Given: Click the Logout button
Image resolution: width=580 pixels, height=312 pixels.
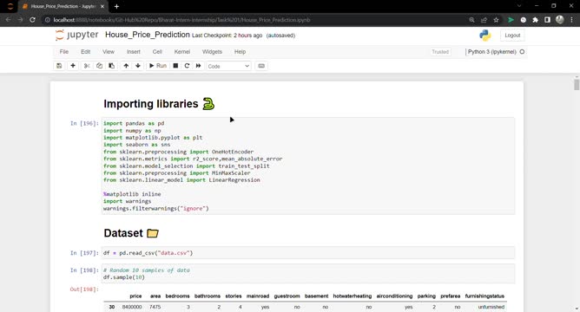Looking at the screenshot, I should pos(512,36).
